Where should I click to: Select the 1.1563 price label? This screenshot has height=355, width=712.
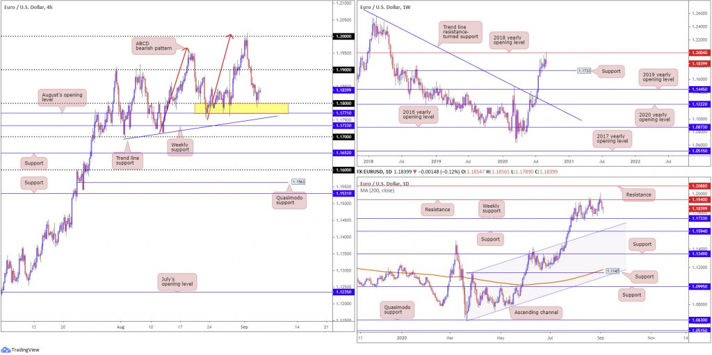click(298, 181)
